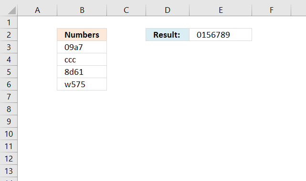Select column E header

(x=221, y=10)
